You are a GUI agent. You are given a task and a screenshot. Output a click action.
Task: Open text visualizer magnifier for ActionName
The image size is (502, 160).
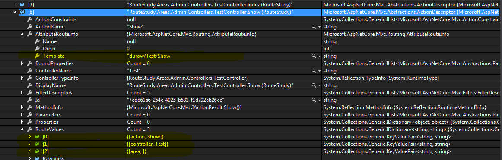[x=314, y=27]
